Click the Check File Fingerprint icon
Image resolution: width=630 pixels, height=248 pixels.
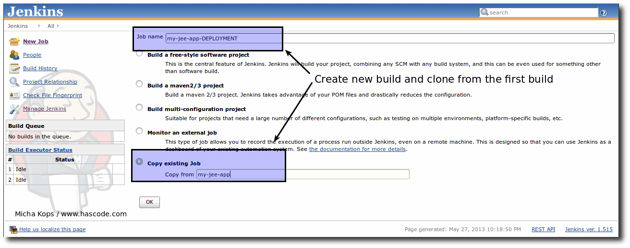[x=14, y=95]
